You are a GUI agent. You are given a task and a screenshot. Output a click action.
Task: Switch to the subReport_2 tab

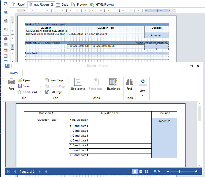click(x=41, y=5)
